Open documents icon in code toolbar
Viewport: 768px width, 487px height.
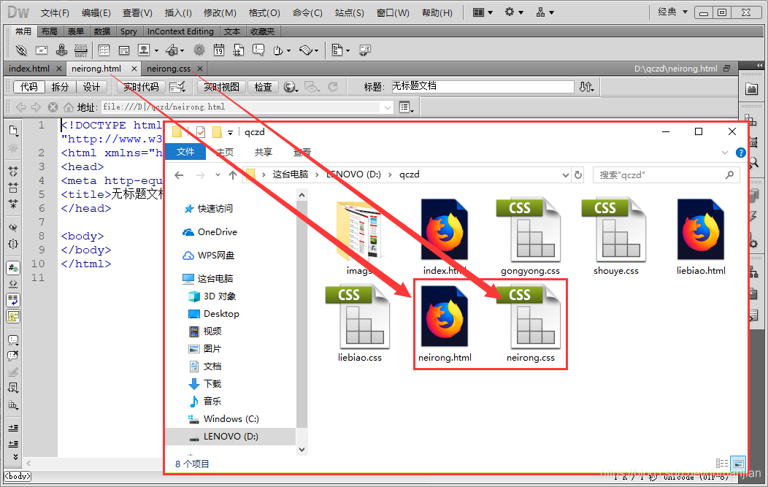pyautogui.click(x=14, y=130)
